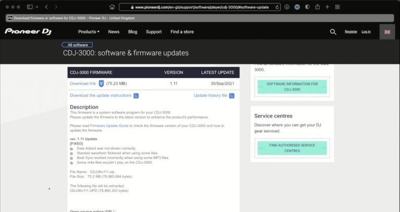This screenshot has height=212, width=400.
Task: Click the Description heading
Action: [84, 107]
